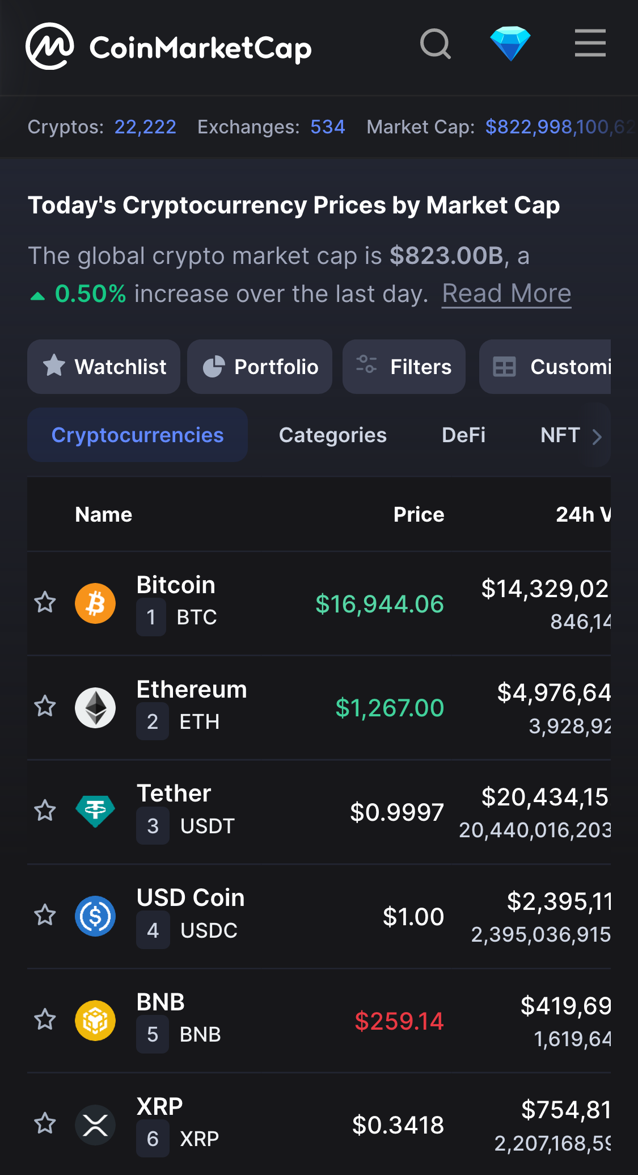Screen dimensions: 638x1175
Task: Open the search magnifier icon
Action: point(436,44)
